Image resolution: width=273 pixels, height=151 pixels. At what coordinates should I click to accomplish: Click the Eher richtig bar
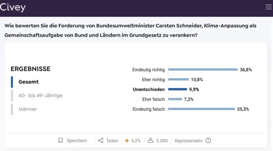coord(179,80)
